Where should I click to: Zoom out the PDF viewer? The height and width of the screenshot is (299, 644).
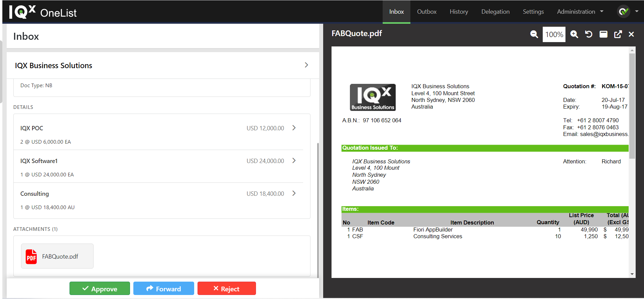(534, 34)
